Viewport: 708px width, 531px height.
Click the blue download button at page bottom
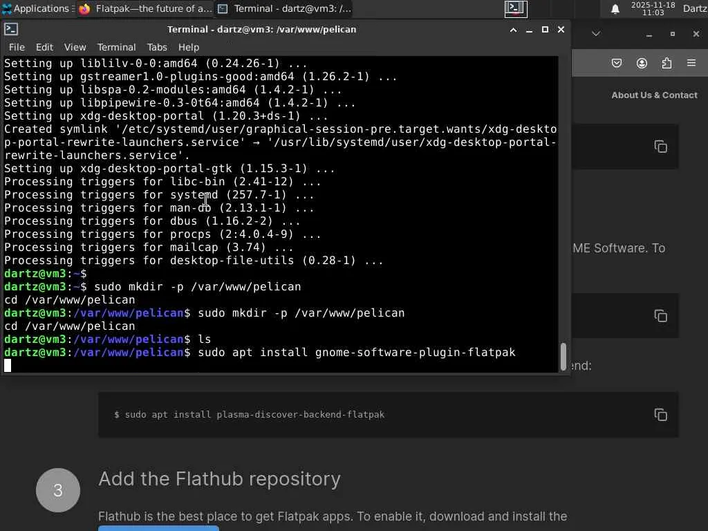(158, 528)
